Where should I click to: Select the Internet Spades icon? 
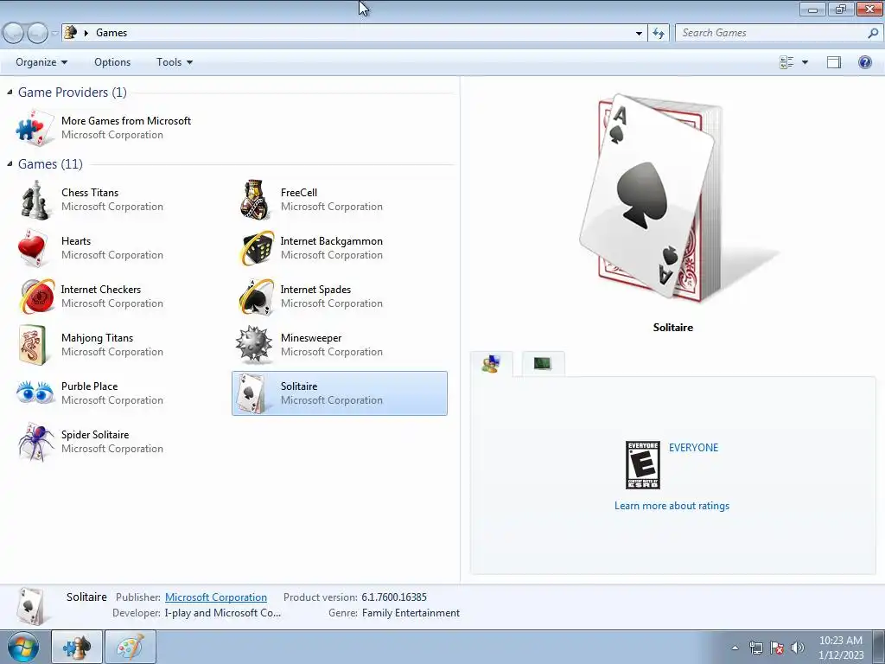[x=256, y=297]
